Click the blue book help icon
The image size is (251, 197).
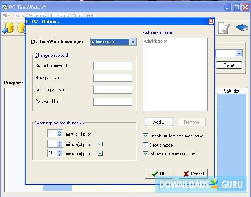(x=242, y=28)
